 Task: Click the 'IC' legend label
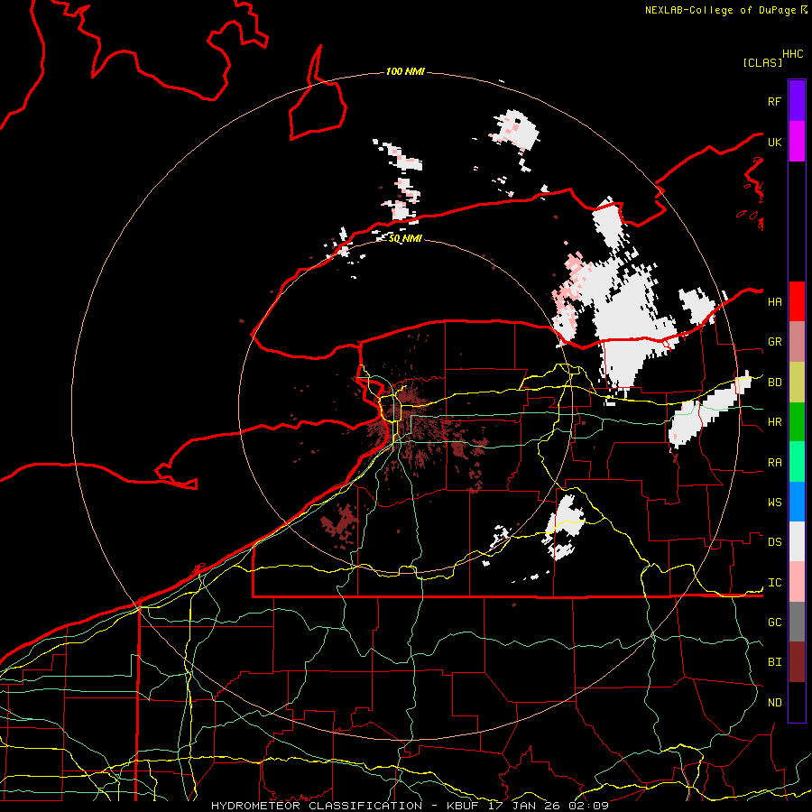[x=774, y=583]
